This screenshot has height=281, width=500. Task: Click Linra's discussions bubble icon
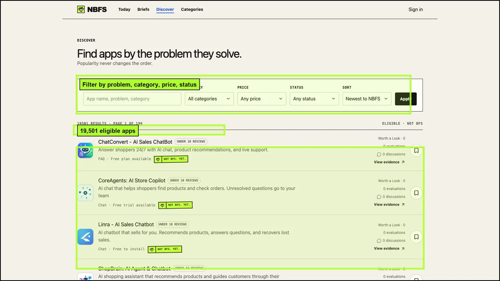(x=379, y=241)
